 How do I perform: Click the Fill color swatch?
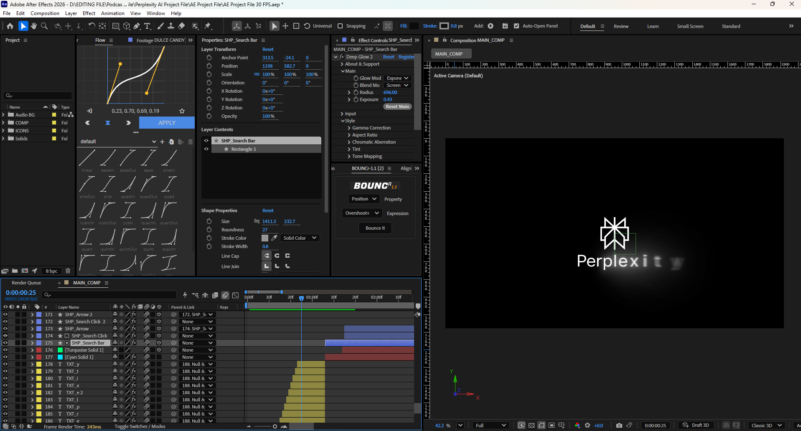point(414,26)
